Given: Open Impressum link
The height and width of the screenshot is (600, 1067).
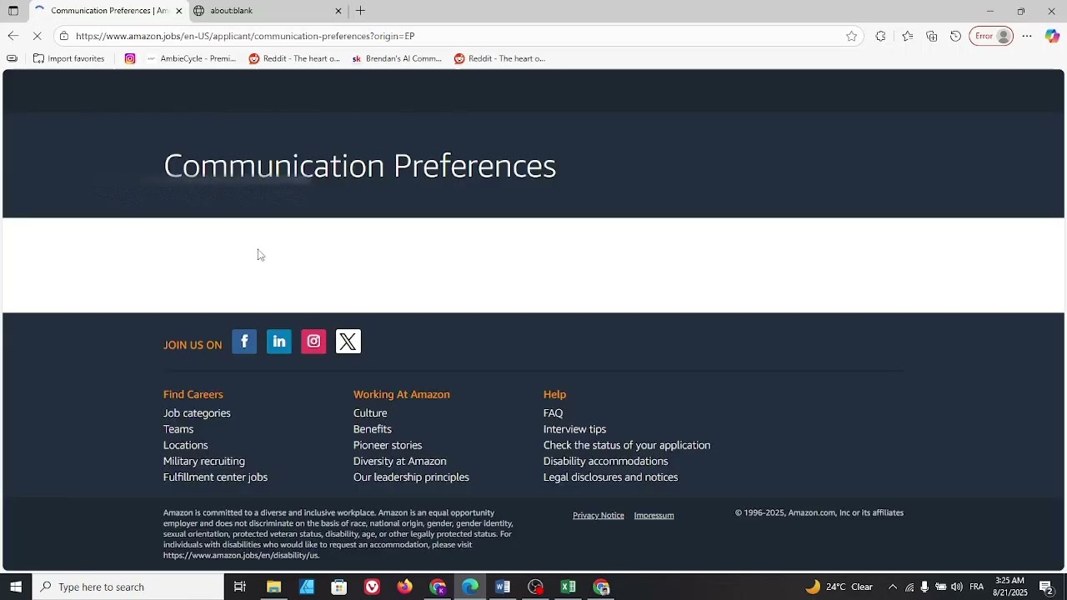Looking at the screenshot, I should coord(654,516).
